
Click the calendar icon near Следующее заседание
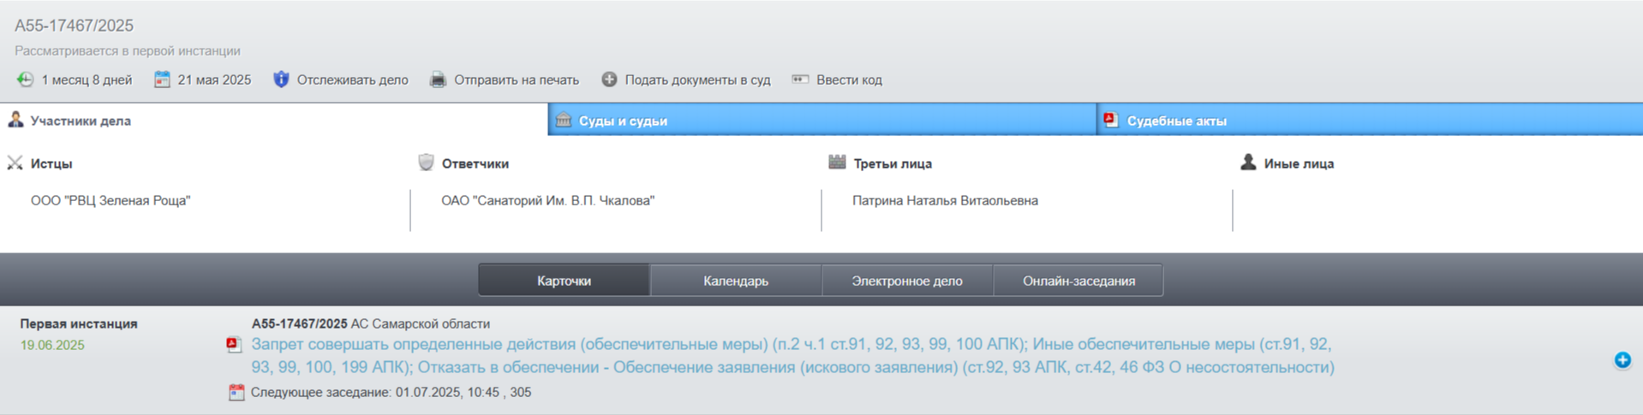pyautogui.click(x=236, y=393)
